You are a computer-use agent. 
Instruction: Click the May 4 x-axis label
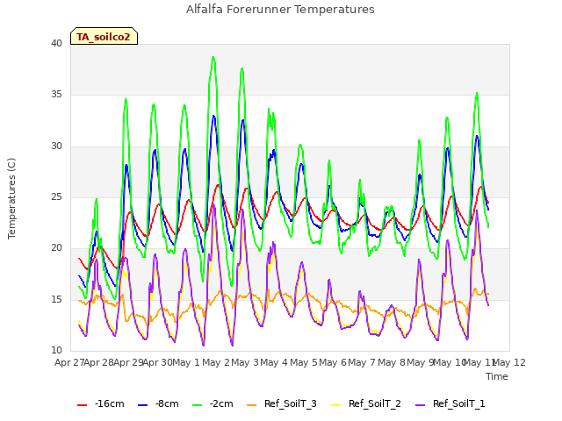pos(274,362)
